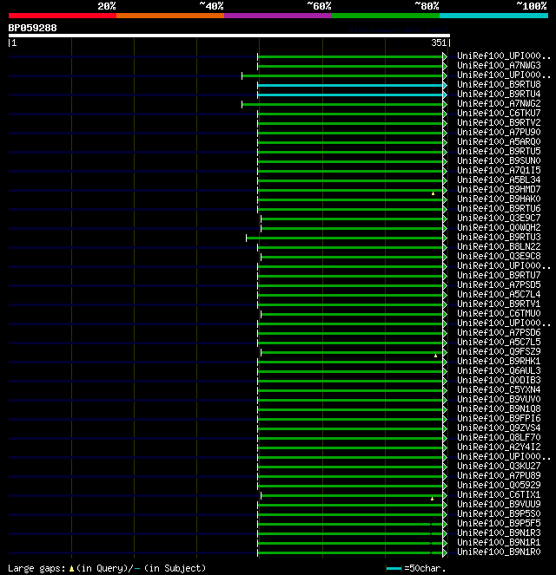The width and height of the screenshot is (556, 575).
Task: Click the yellow triangle in Large gaps legend
Action: point(71,569)
